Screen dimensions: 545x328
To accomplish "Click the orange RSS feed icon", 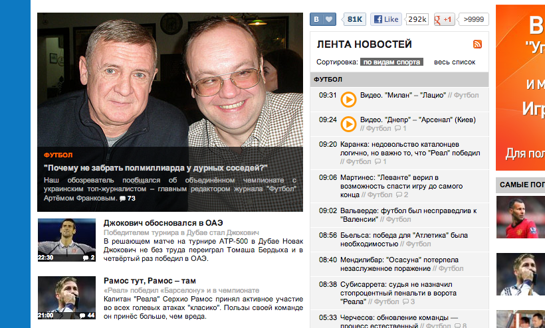I will tap(477, 44).
